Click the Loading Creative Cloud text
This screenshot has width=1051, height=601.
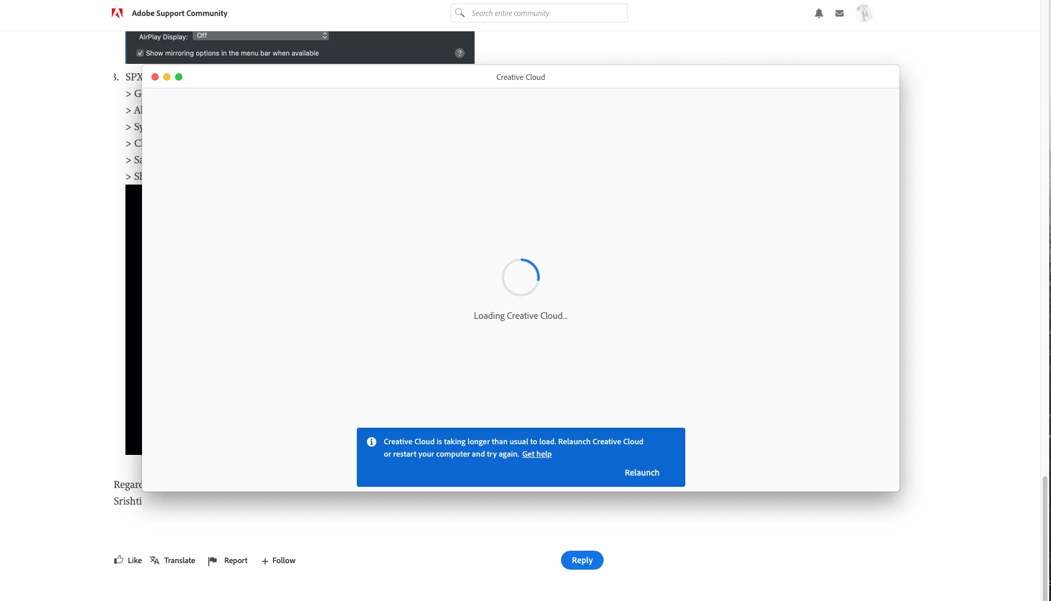pos(521,316)
